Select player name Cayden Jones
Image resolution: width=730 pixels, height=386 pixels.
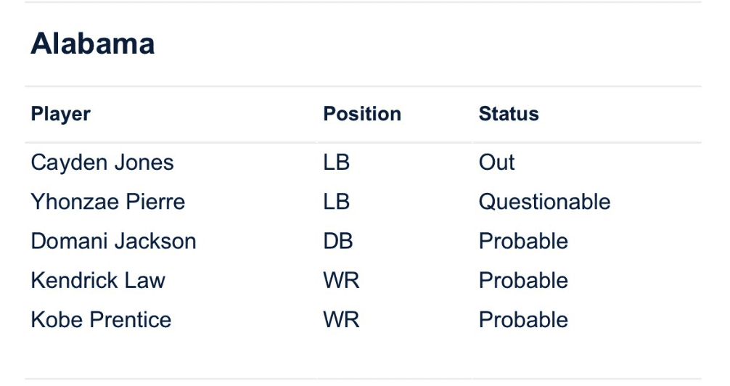(x=102, y=163)
